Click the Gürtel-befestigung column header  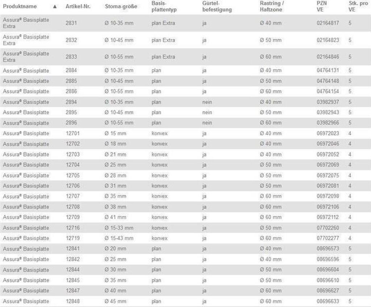click(217, 6)
